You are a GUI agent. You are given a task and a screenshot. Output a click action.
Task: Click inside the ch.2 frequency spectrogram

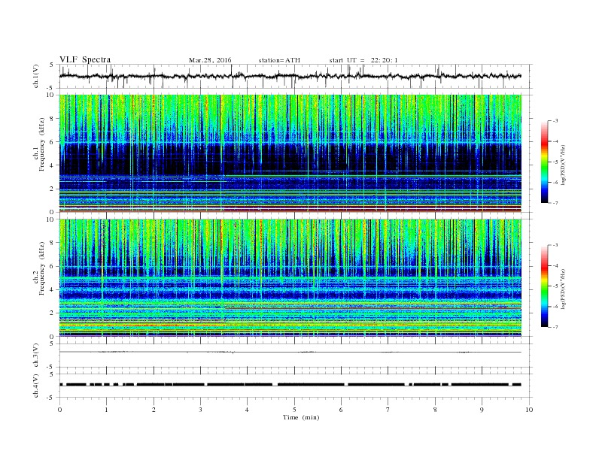[x=290, y=278]
